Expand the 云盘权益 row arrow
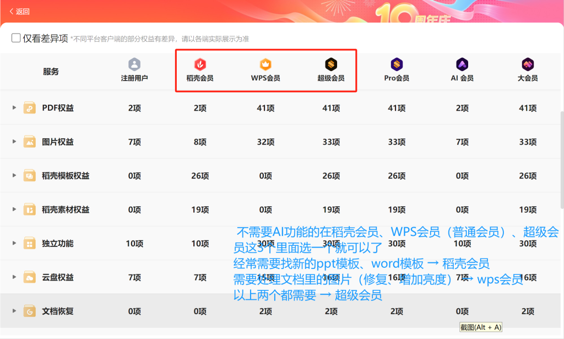This screenshot has height=339, width=564. tap(14, 277)
